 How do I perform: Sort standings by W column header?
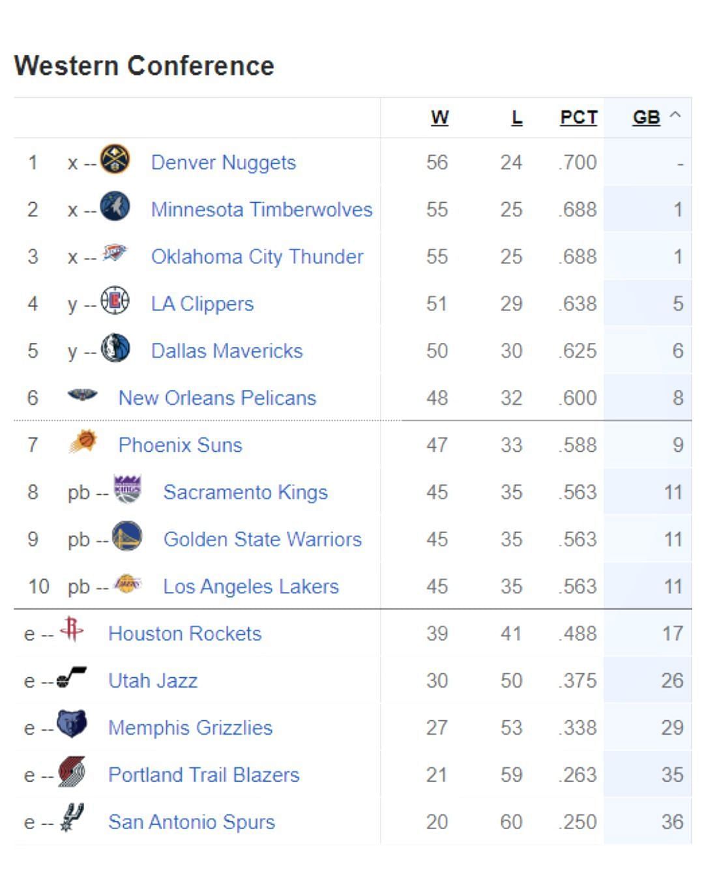tap(439, 117)
